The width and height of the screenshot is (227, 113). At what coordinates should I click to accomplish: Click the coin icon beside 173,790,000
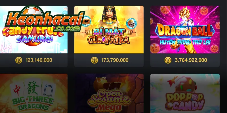point(94,60)
